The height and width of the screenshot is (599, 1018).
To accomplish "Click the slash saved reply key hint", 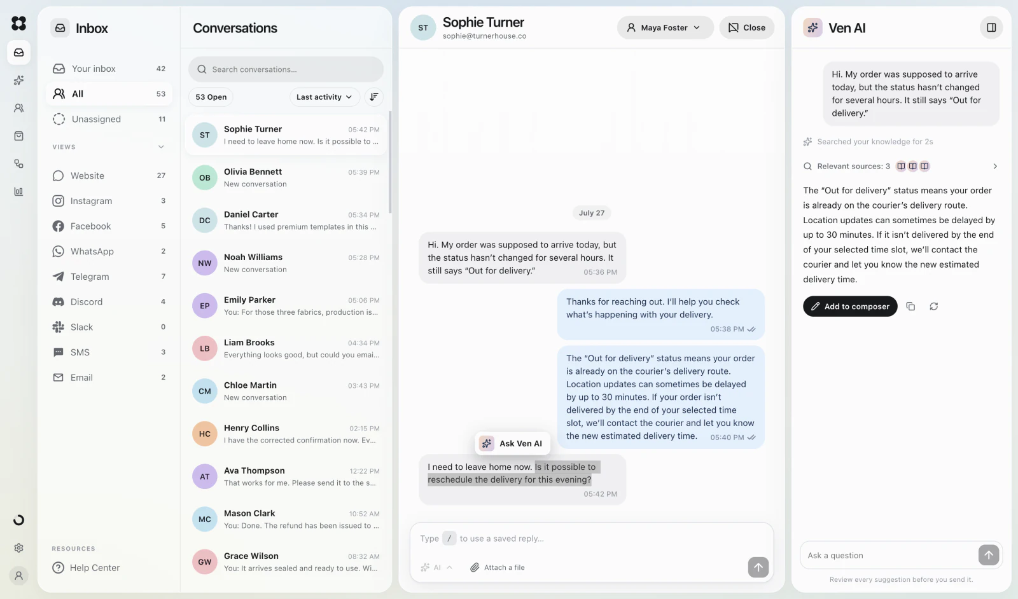I will coord(449,539).
